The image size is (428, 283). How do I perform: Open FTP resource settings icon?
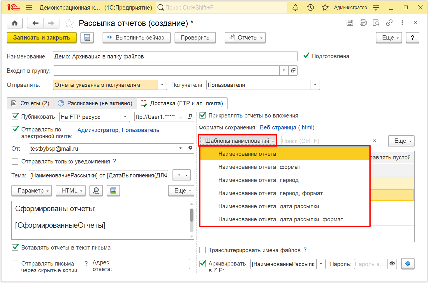click(190, 117)
